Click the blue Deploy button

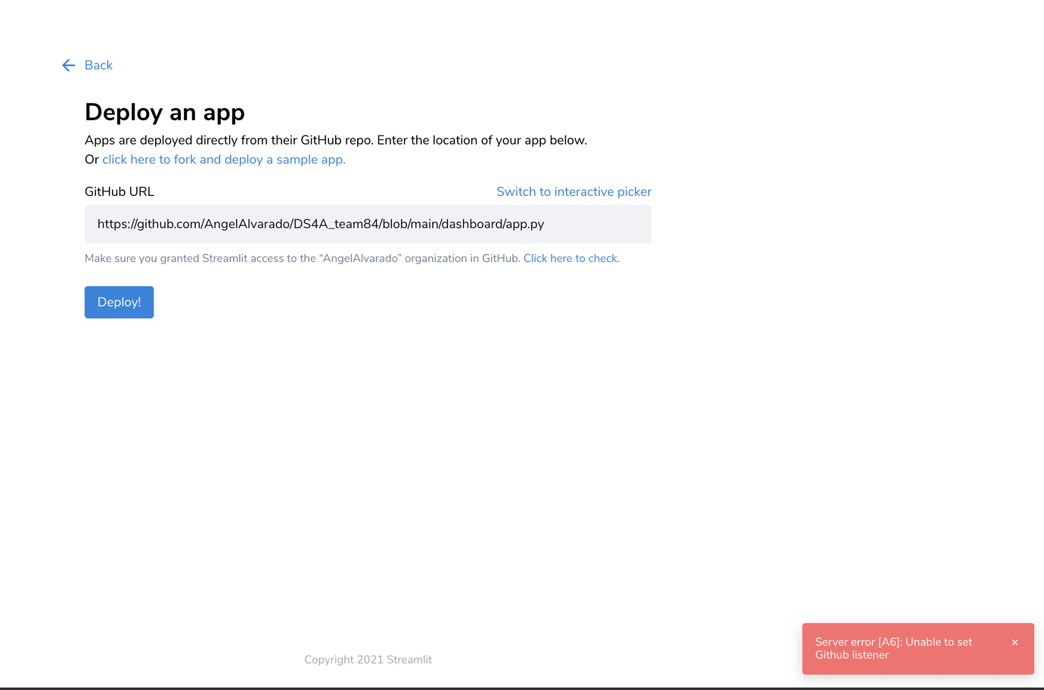[119, 302]
